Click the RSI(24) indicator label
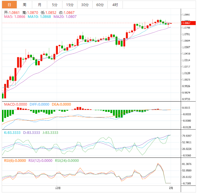Viewport: 198px width, 193px height. click(66, 161)
